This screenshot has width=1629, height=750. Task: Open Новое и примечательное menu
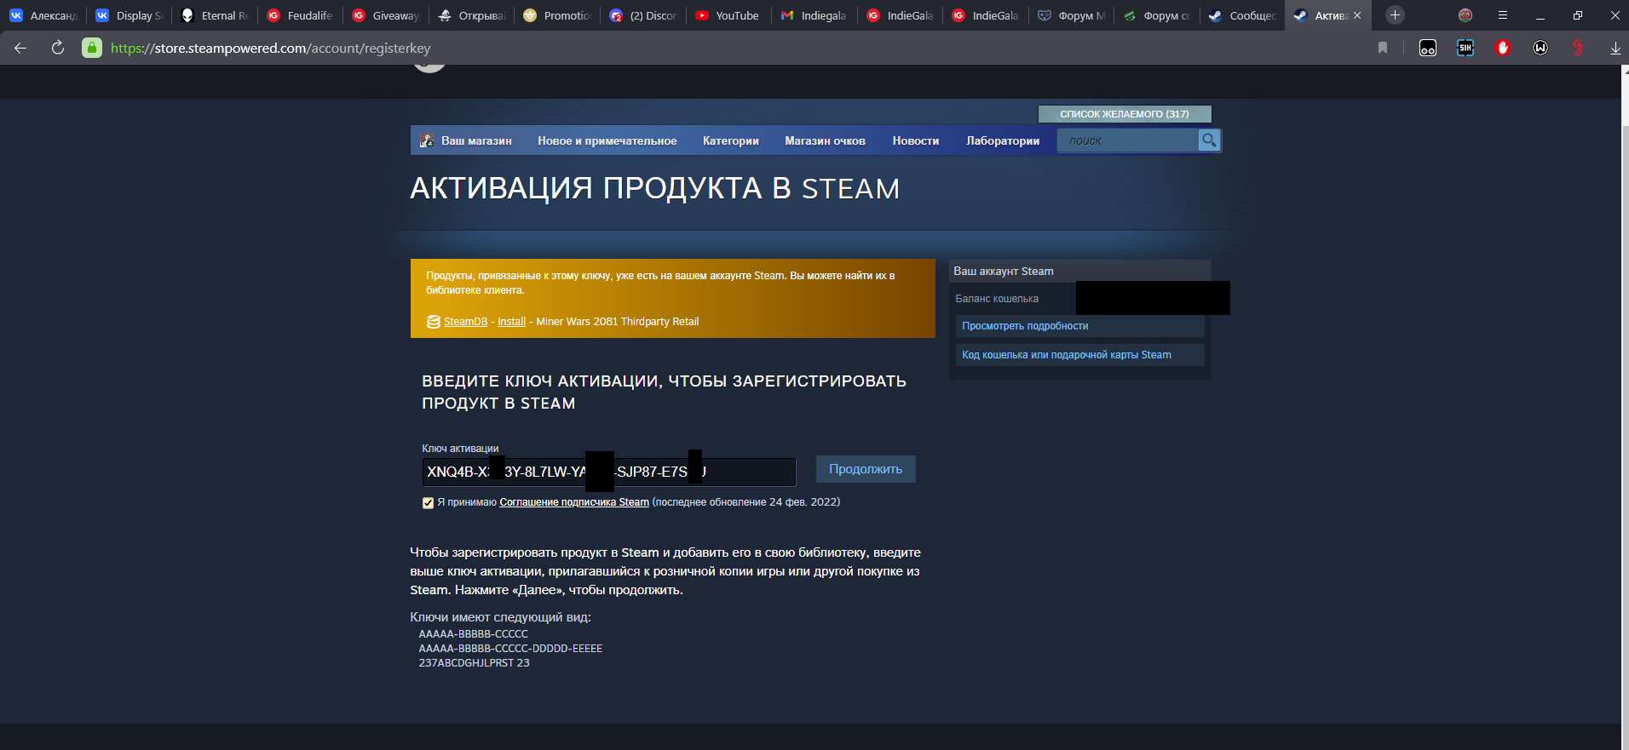[x=607, y=140]
